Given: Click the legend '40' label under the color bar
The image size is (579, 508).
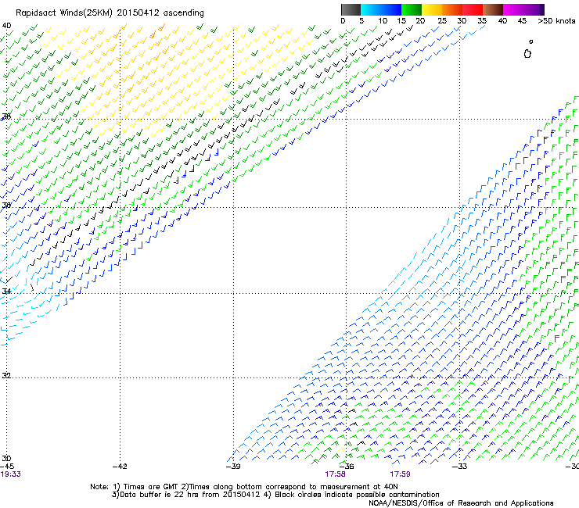Looking at the screenshot, I should pyautogui.click(x=502, y=21).
